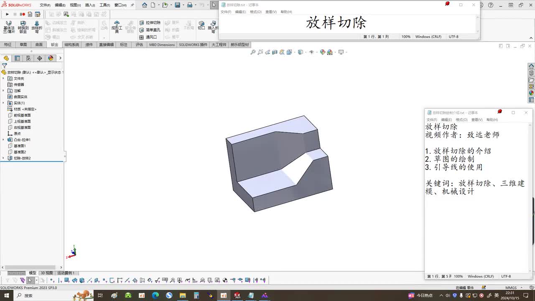Click the Base Flange/Tab tool (基体法兰/薄片)
This screenshot has height=301, width=535.
(8, 27)
